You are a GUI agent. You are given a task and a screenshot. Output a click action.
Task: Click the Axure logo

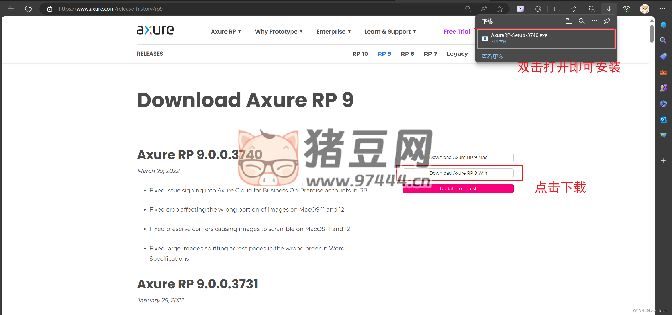click(155, 30)
